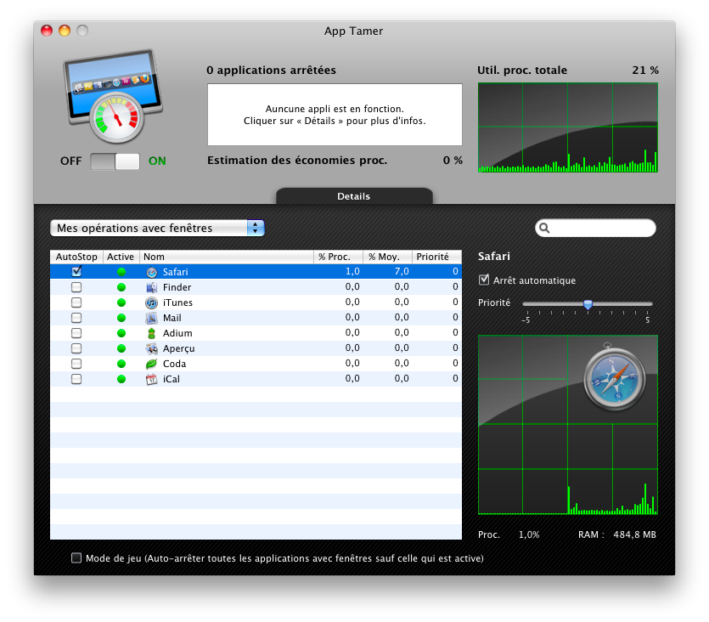This screenshot has height=622, width=709.
Task: Select the iTunes name in list
Action: tap(177, 303)
